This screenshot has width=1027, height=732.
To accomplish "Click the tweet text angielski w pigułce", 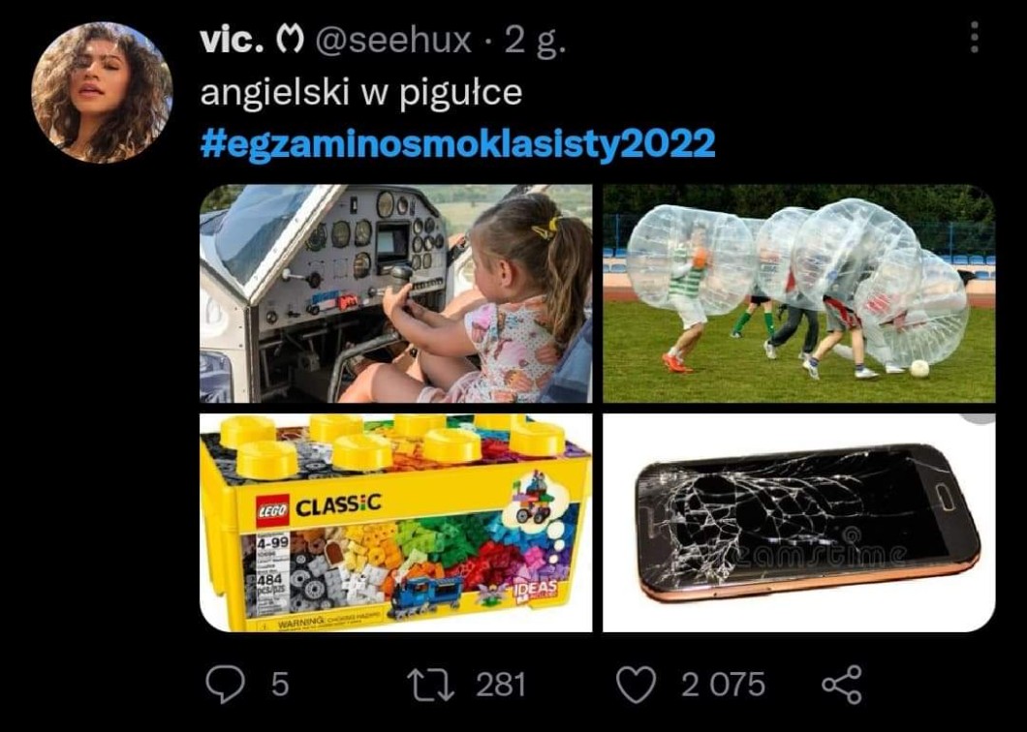I will pos(360,92).
